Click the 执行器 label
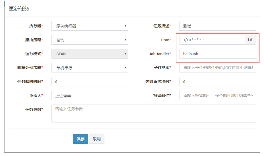This screenshot has height=156, width=264. 36,26
